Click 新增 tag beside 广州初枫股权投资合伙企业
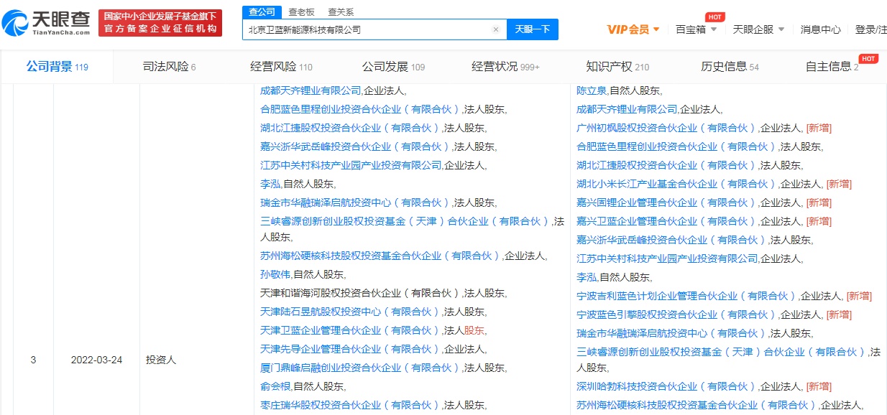 click(819, 128)
